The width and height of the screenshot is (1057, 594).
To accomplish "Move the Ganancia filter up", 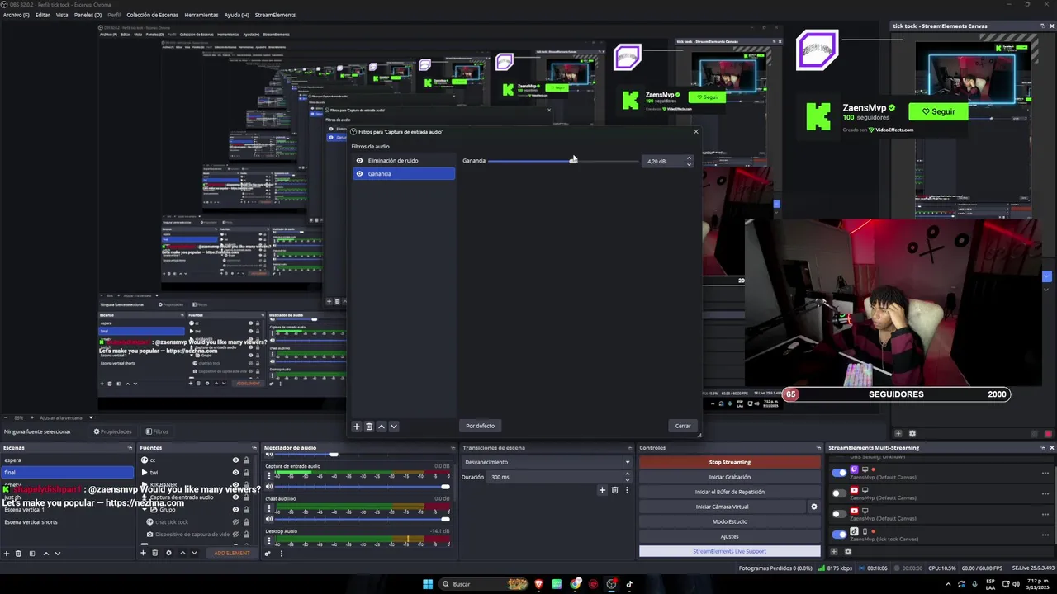I will (382, 427).
